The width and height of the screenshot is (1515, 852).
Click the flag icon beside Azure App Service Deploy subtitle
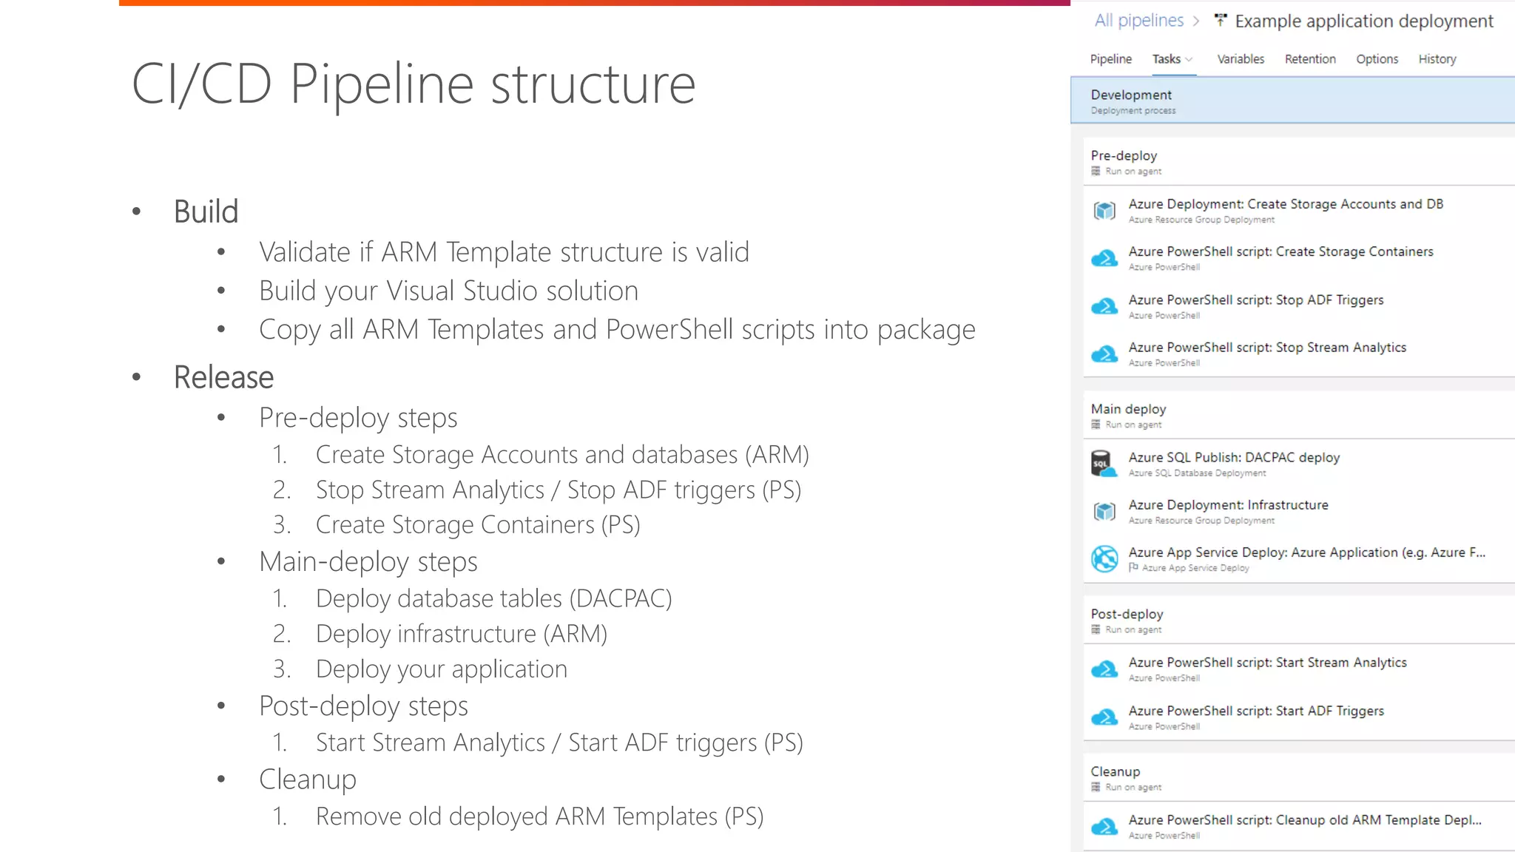tap(1133, 567)
